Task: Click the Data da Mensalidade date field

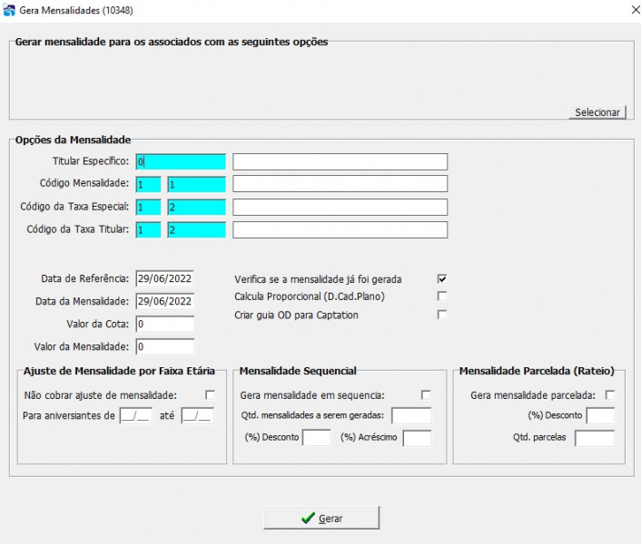Action: pos(164,301)
